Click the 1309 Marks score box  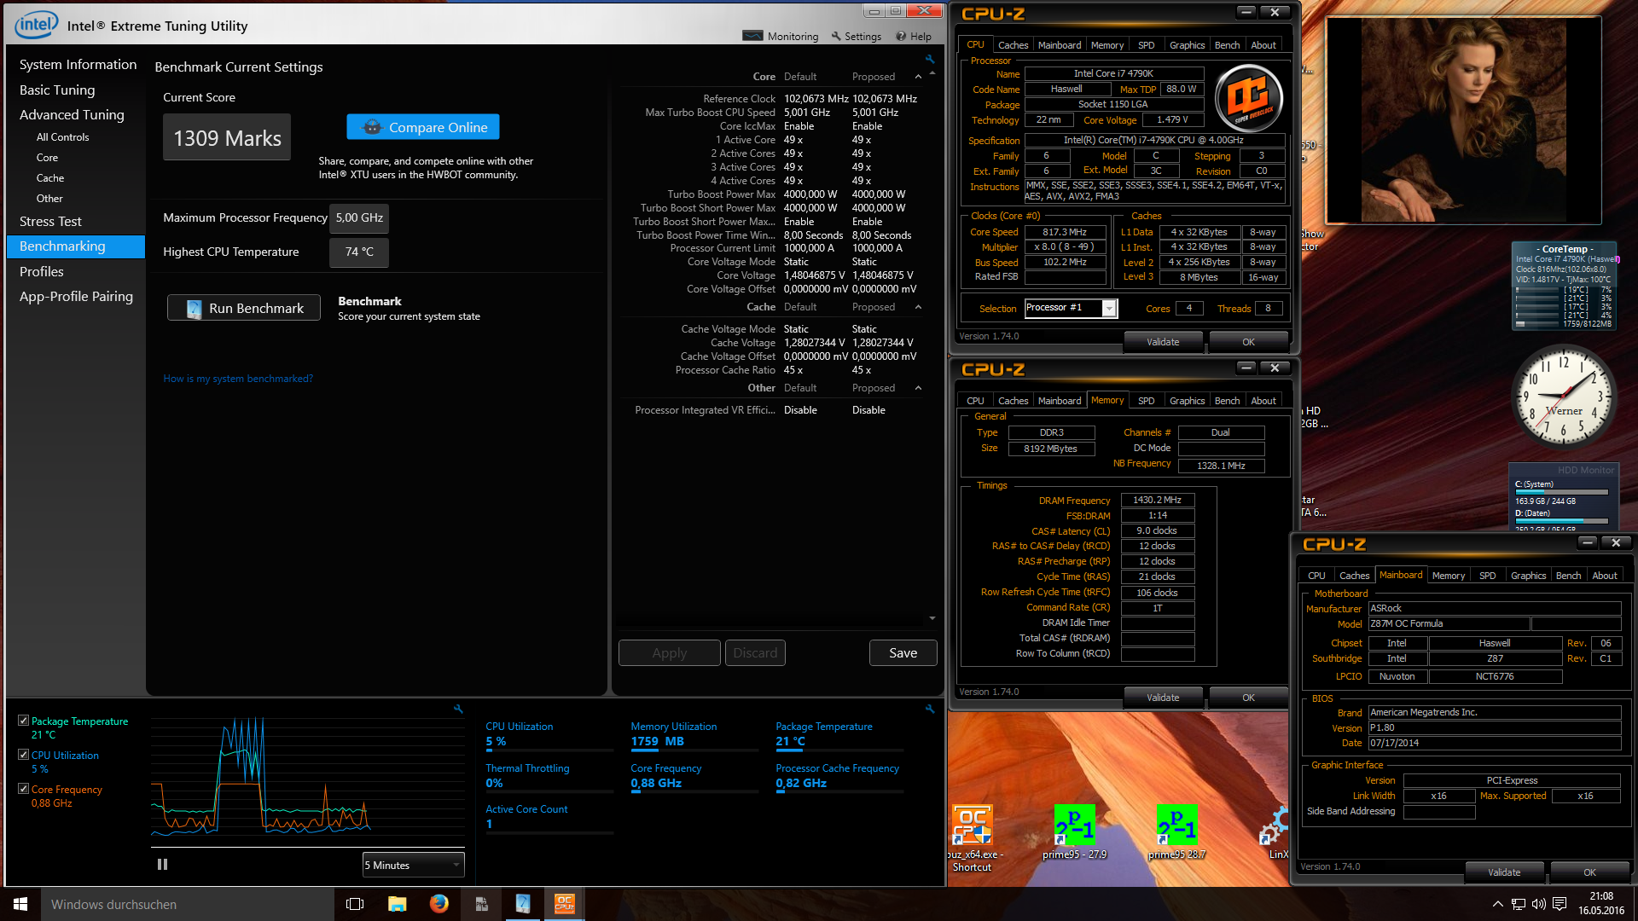(x=227, y=137)
